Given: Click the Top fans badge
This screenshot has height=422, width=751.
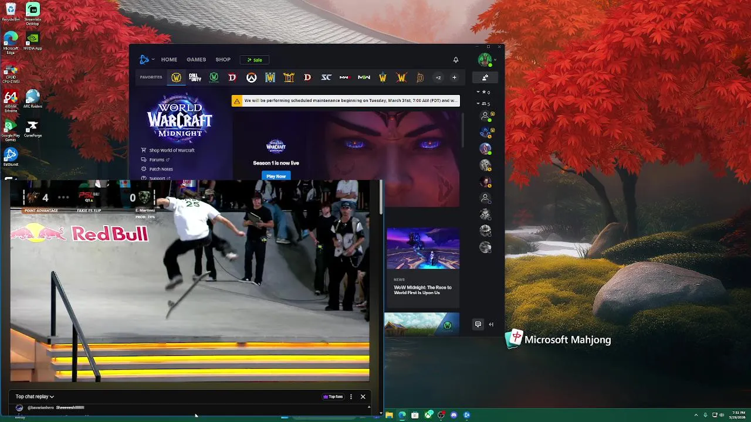Looking at the screenshot, I should point(333,397).
